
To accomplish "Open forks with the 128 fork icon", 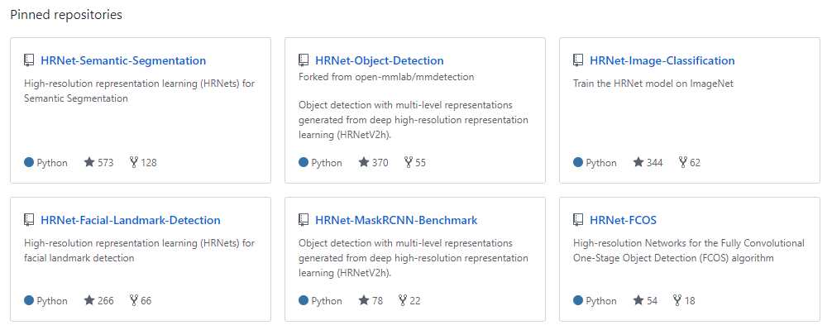I will 143,162.
